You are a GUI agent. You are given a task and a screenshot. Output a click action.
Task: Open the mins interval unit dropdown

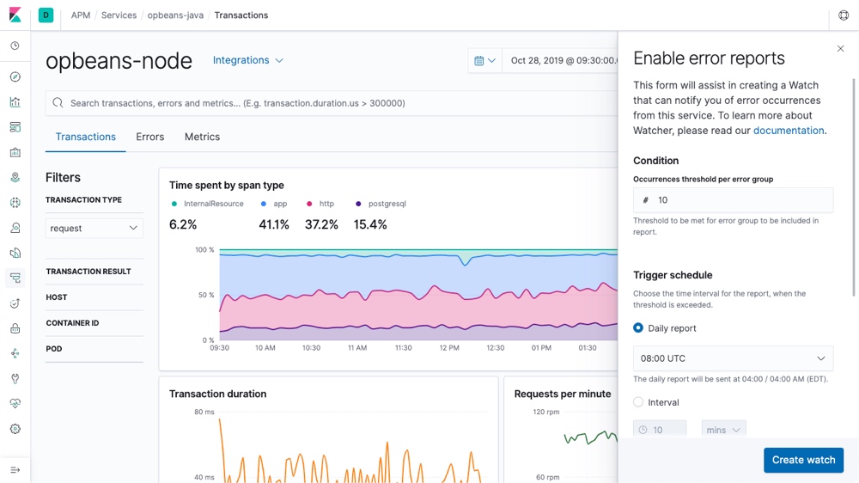(x=723, y=430)
